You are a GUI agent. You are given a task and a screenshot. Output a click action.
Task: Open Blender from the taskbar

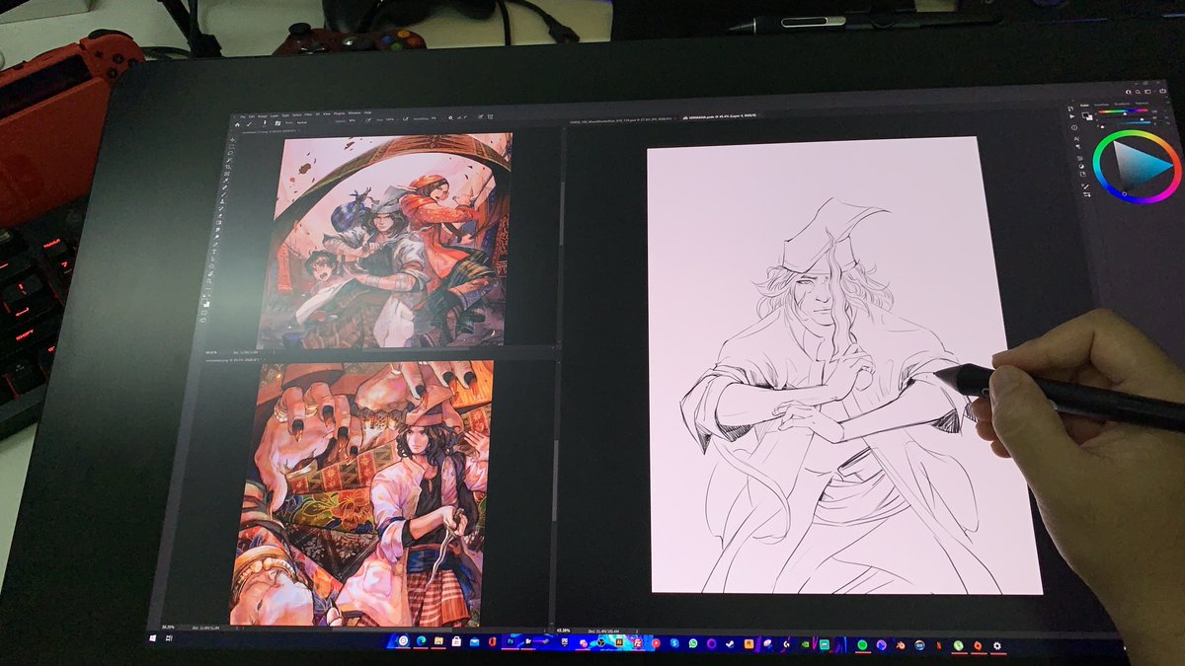click(x=901, y=645)
